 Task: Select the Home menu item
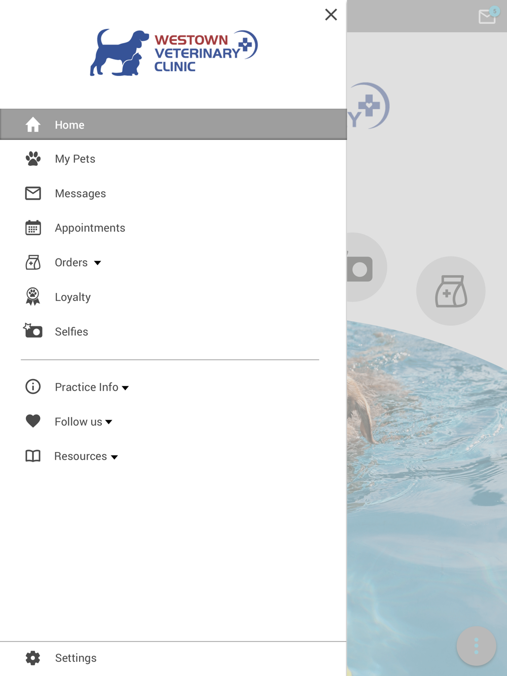click(173, 124)
